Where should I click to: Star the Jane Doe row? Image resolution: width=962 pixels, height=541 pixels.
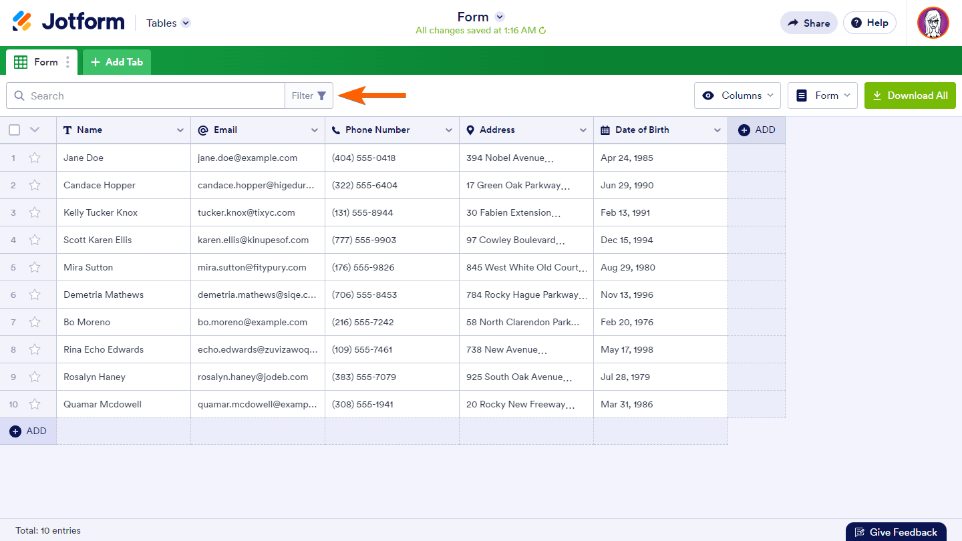(35, 158)
